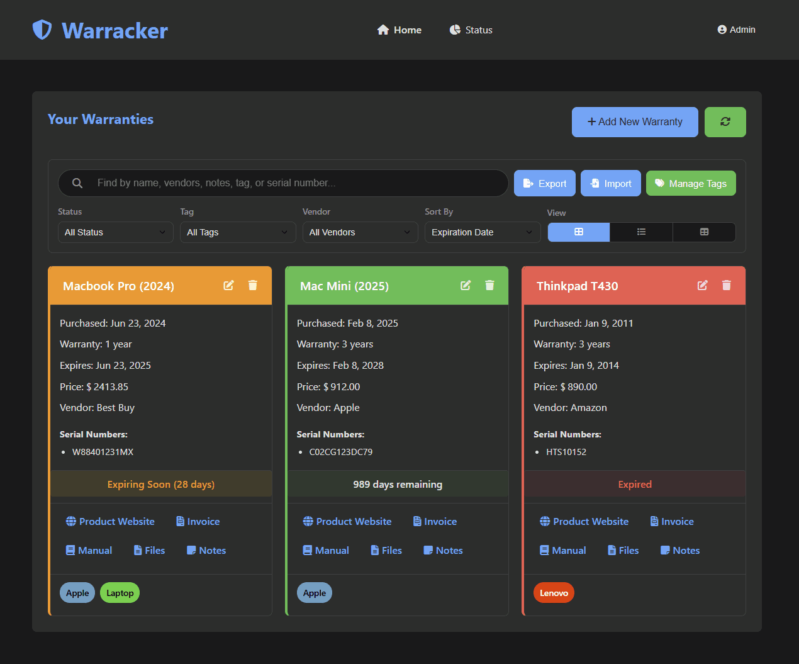Click serial number HTS10152

566,452
